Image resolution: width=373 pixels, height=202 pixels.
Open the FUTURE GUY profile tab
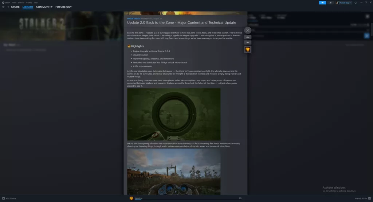pyautogui.click(x=63, y=7)
